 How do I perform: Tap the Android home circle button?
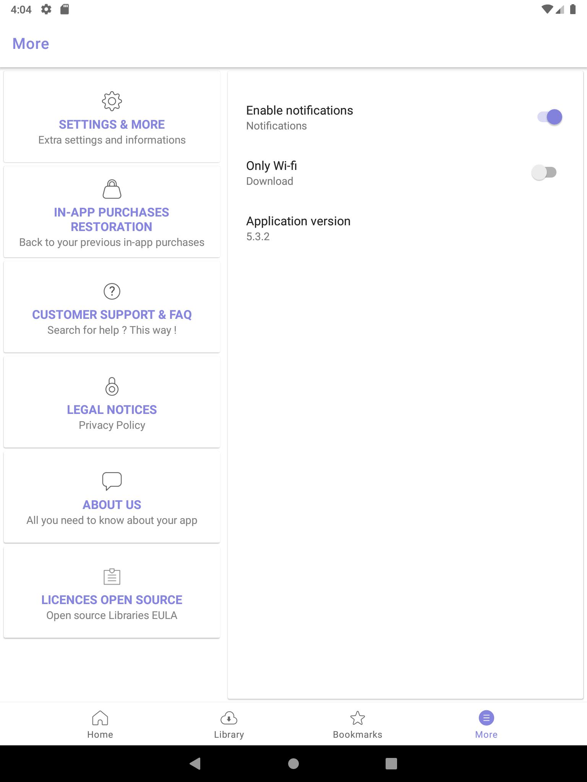[293, 764]
